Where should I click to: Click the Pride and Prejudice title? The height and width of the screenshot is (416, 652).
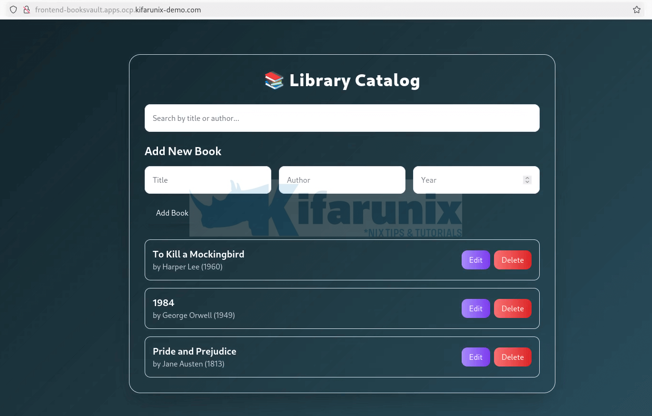(194, 351)
